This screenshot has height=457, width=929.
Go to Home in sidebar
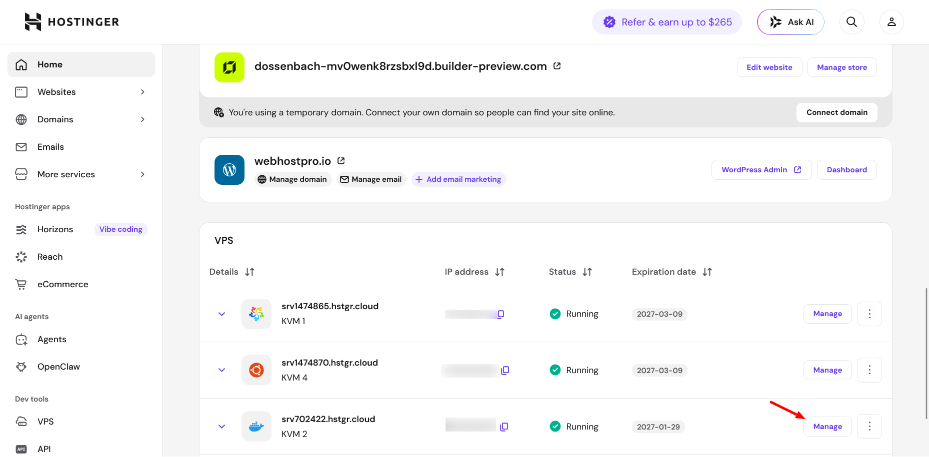81,64
